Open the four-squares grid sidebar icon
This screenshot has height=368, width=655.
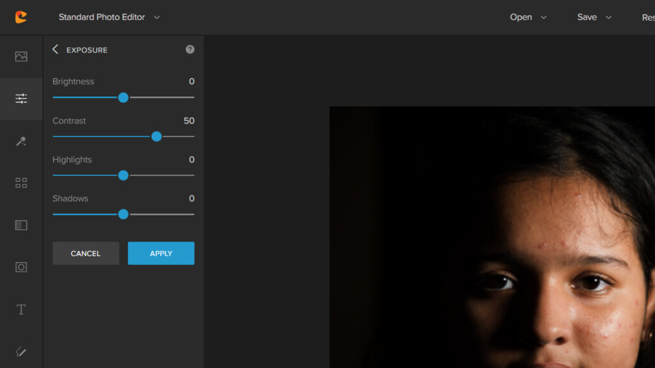click(x=21, y=183)
